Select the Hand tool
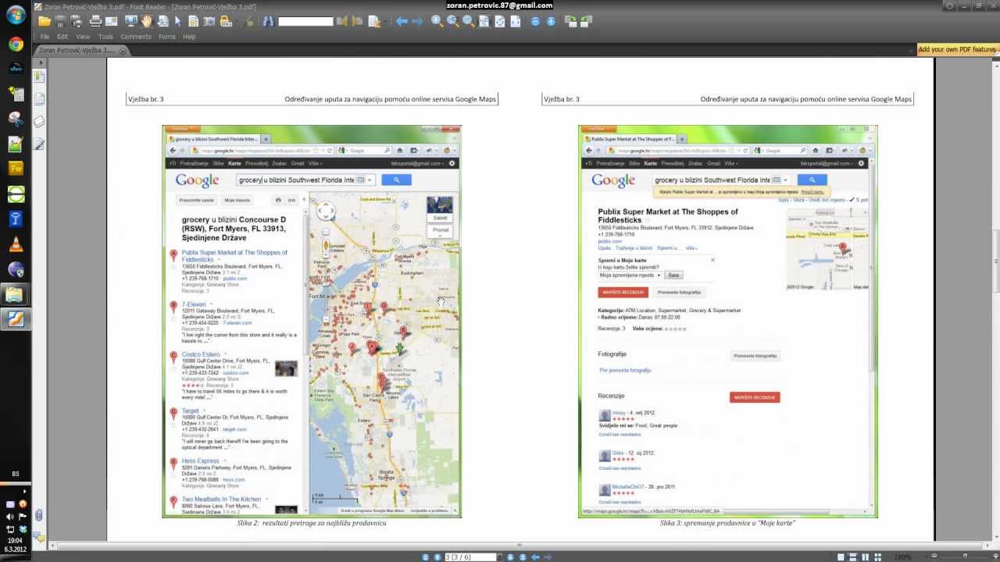This screenshot has height=562, width=1000. pyautogui.click(x=146, y=21)
